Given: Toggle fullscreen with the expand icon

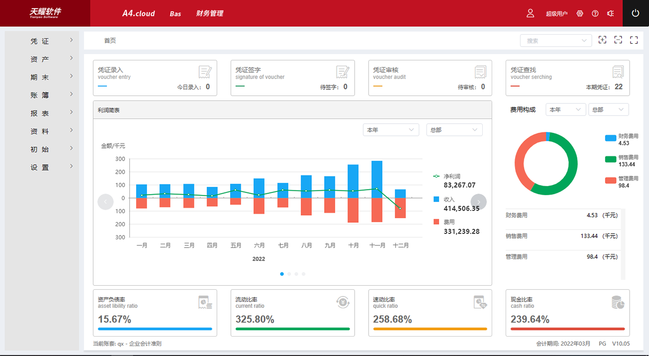Looking at the screenshot, I should pos(634,40).
